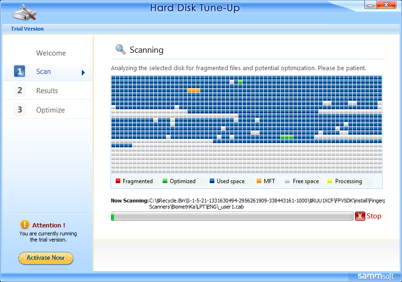This screenshot has height=282, width=402.
Task: Click the orange MFT legend swatch
Action: (x=259, y=181)
